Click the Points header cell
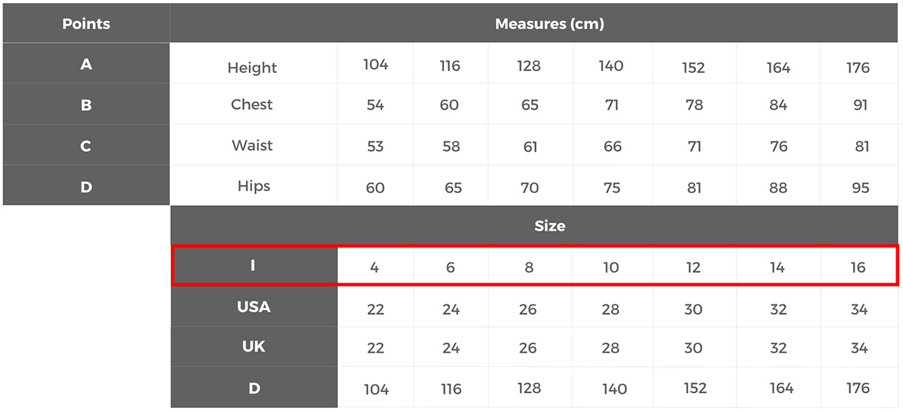The width and height of the screenshot is (903, 411). [86, 23]
